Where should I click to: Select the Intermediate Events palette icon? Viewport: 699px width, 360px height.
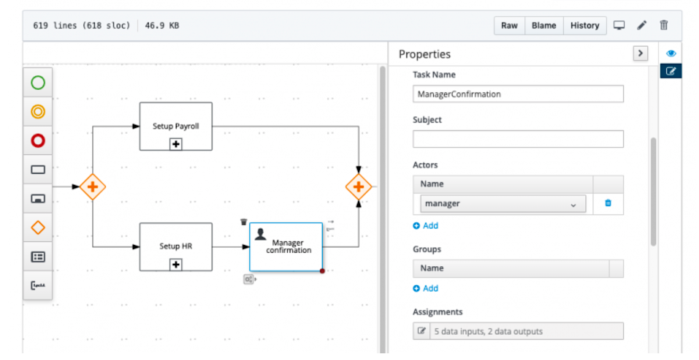tap(38, 112)
